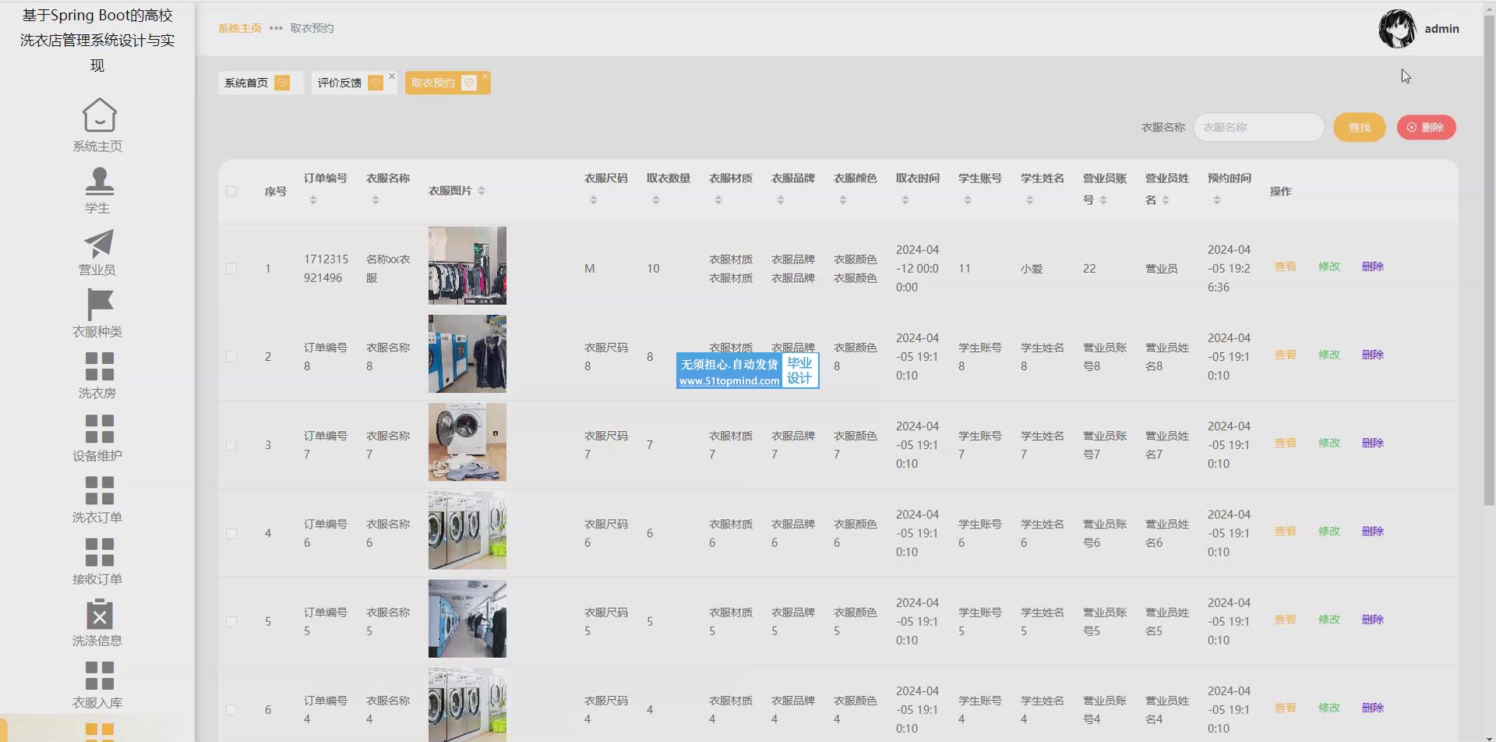Open 设备维护 grid sidebar icon
This screenshot has width=1496, height=742.
(99, 428)
